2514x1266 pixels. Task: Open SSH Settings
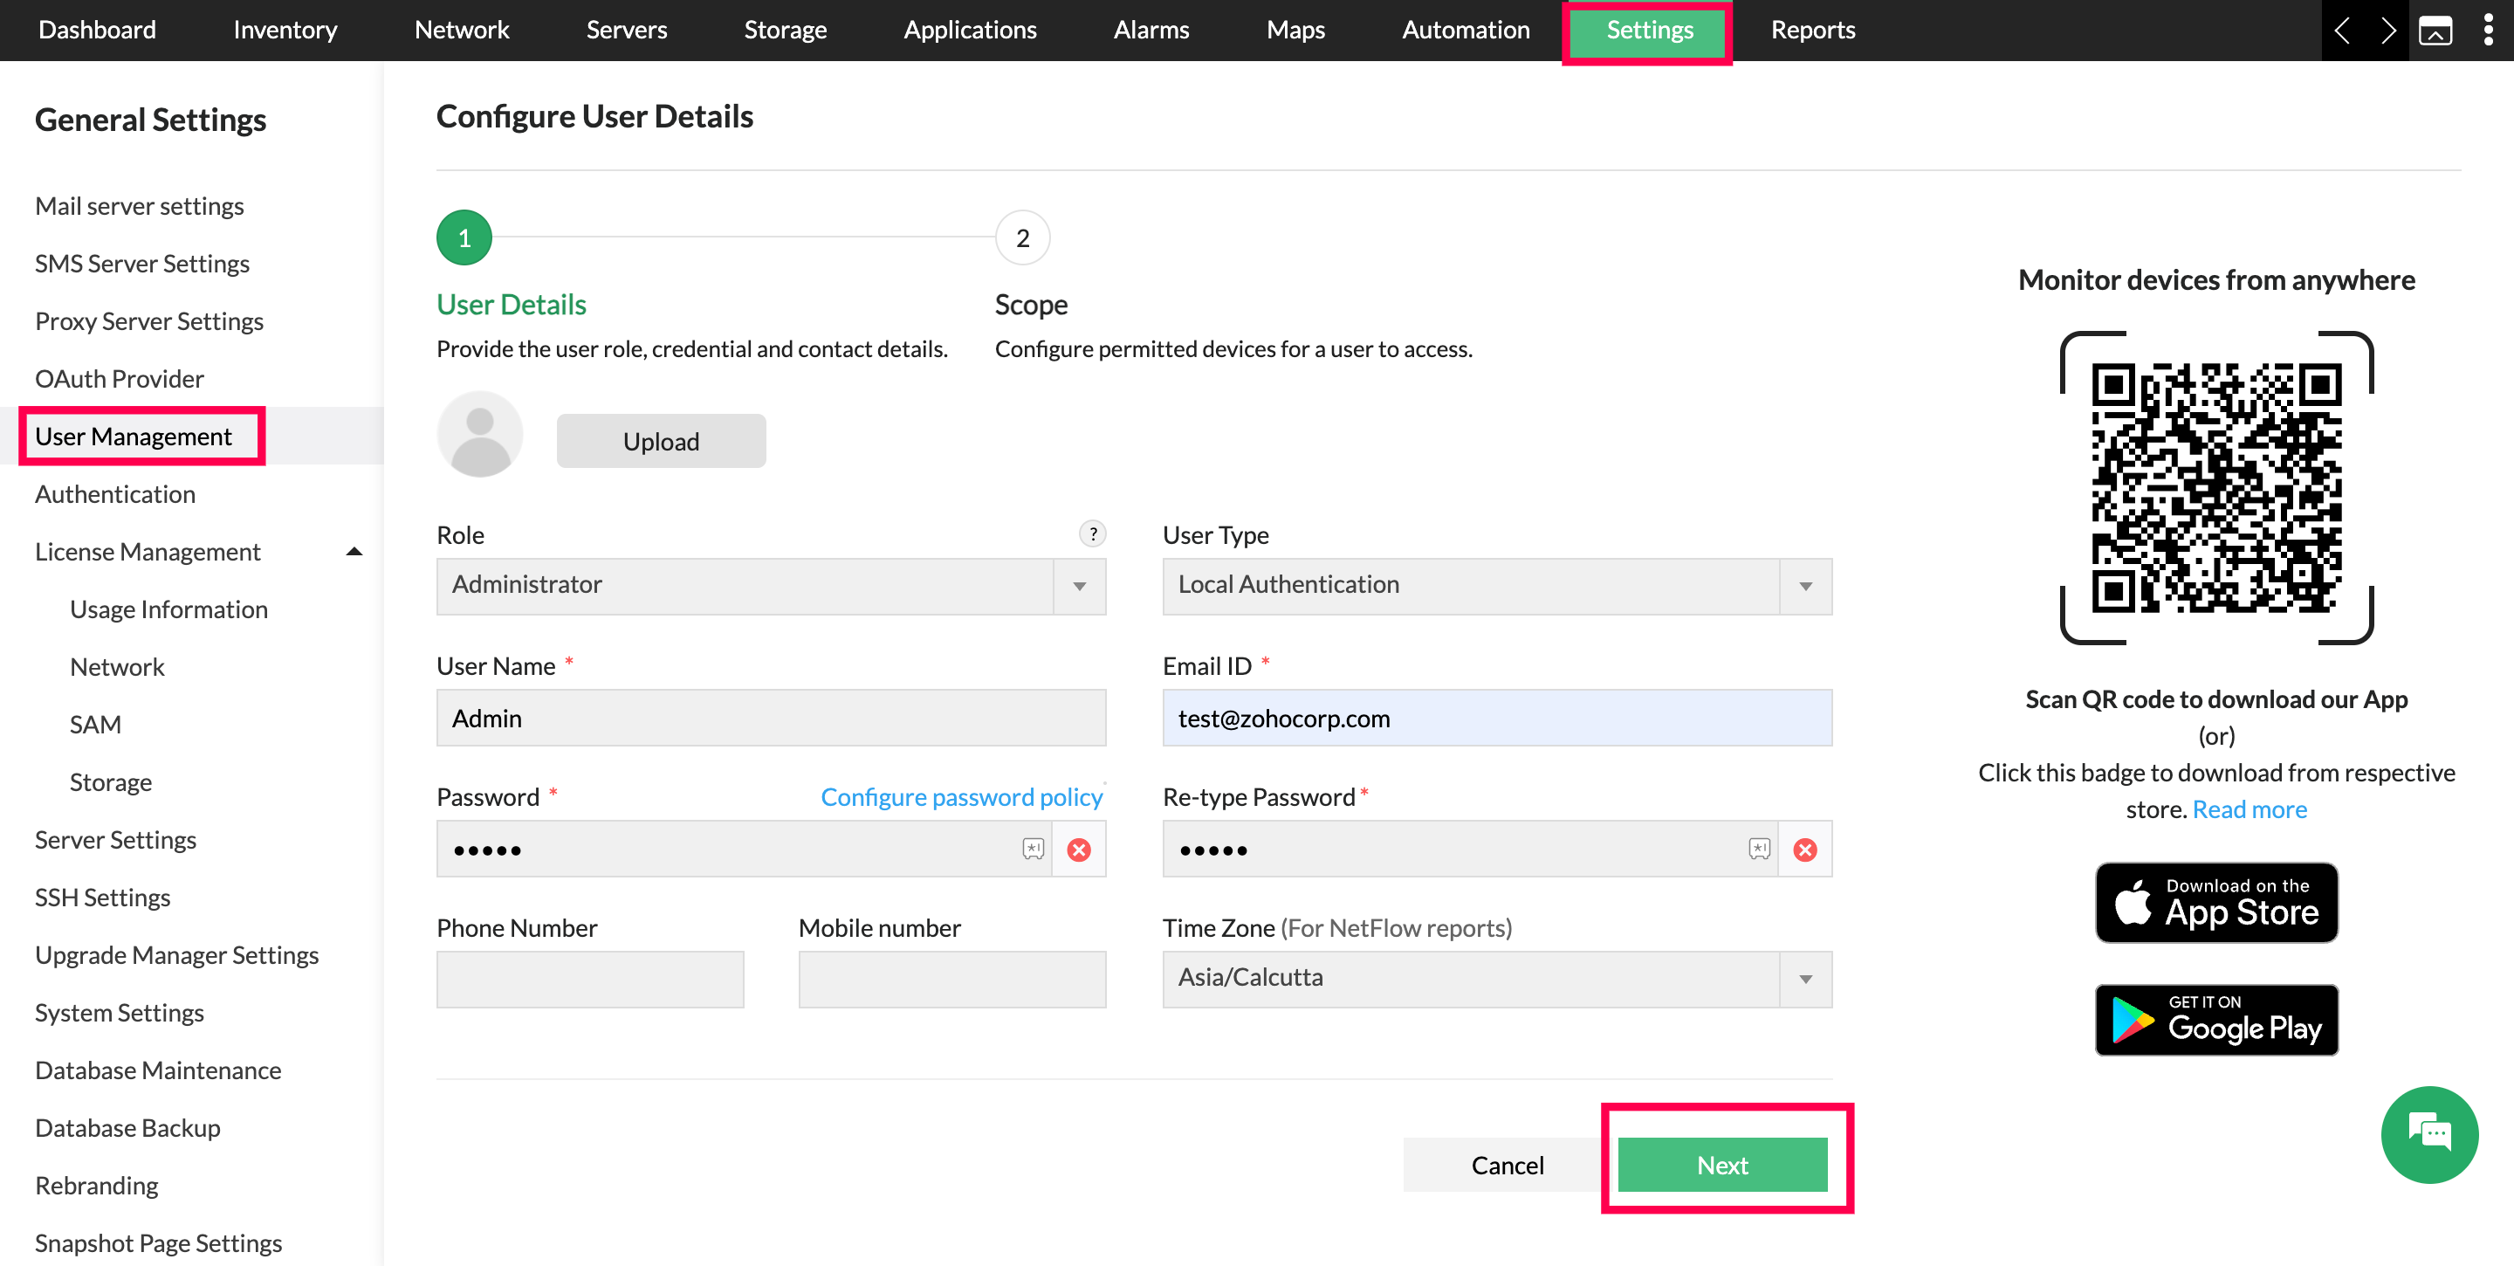[101, 897]
